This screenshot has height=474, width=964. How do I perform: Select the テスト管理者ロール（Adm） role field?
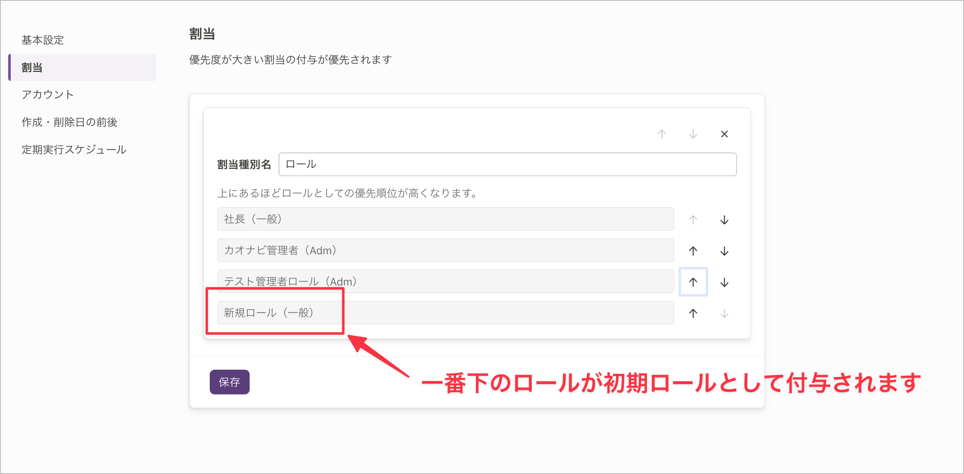(445, 281)
